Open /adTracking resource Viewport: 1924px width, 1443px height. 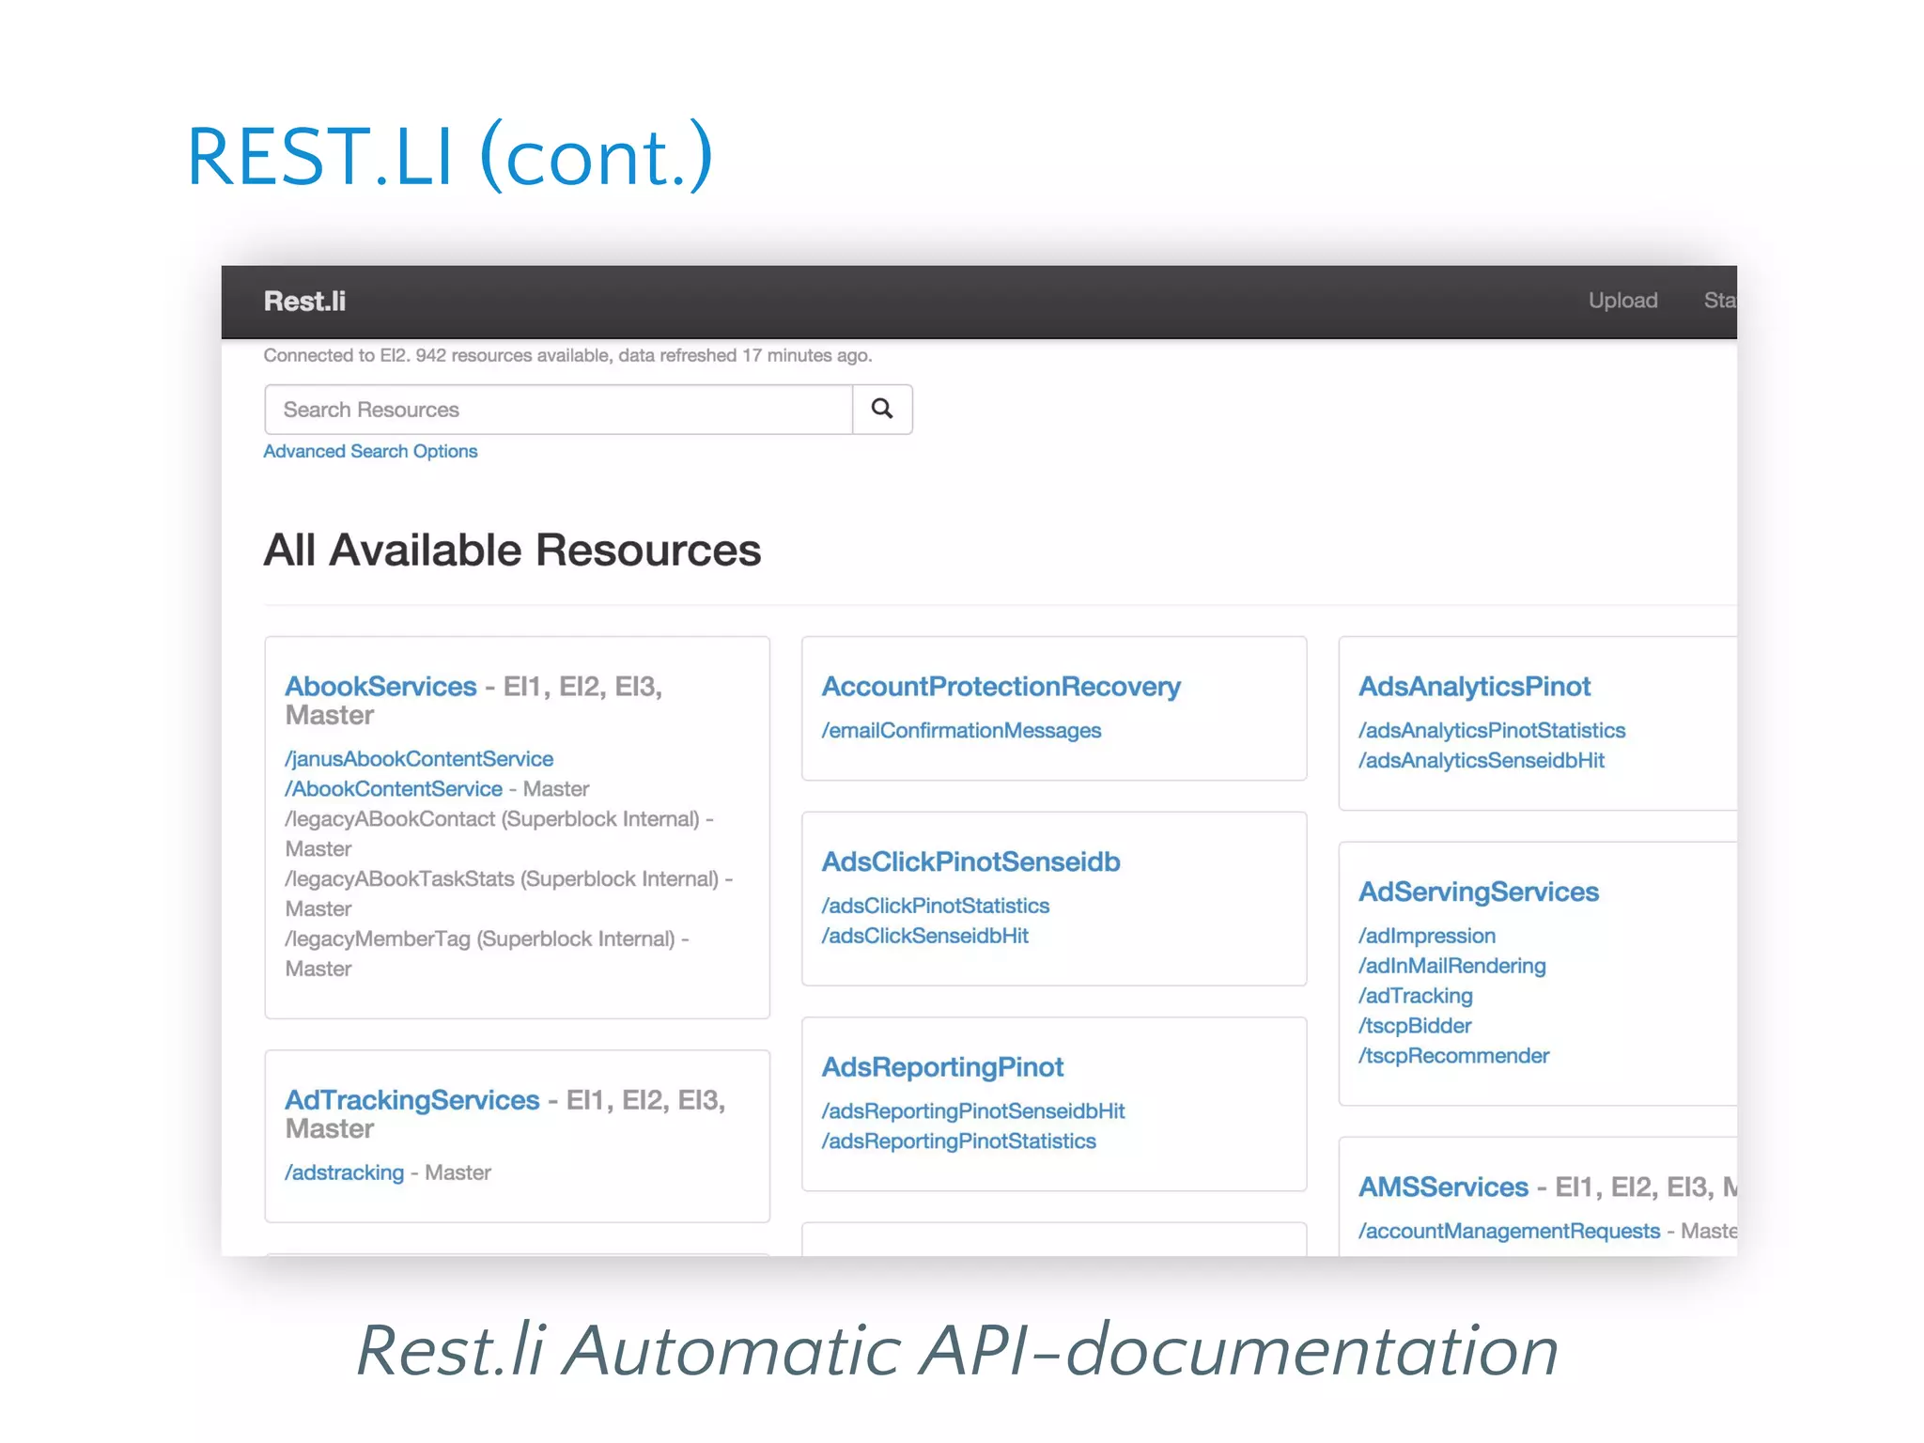point(1416,996)
